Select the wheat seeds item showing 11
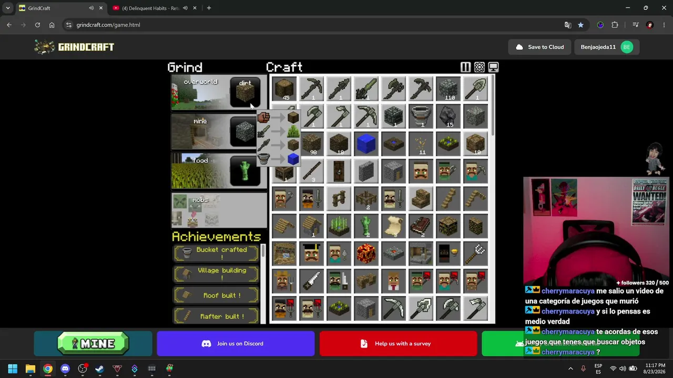 (x=421, y=143)
